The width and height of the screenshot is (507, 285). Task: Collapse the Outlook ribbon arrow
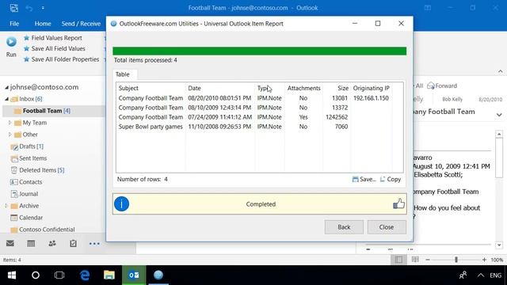click(500, 71)
